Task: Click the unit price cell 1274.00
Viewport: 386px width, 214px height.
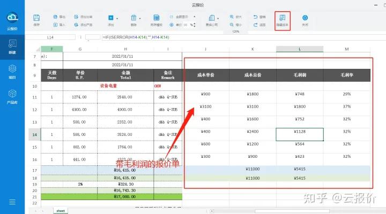Action: 80,97
